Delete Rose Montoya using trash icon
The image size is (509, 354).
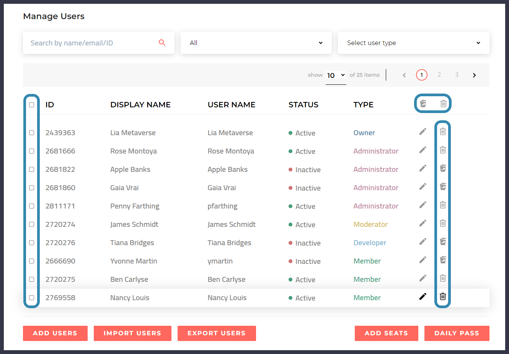pos(443,150)
